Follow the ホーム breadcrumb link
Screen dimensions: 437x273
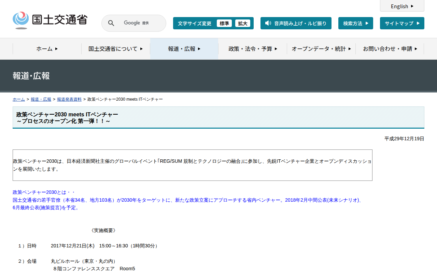click(x=19, y=99)
